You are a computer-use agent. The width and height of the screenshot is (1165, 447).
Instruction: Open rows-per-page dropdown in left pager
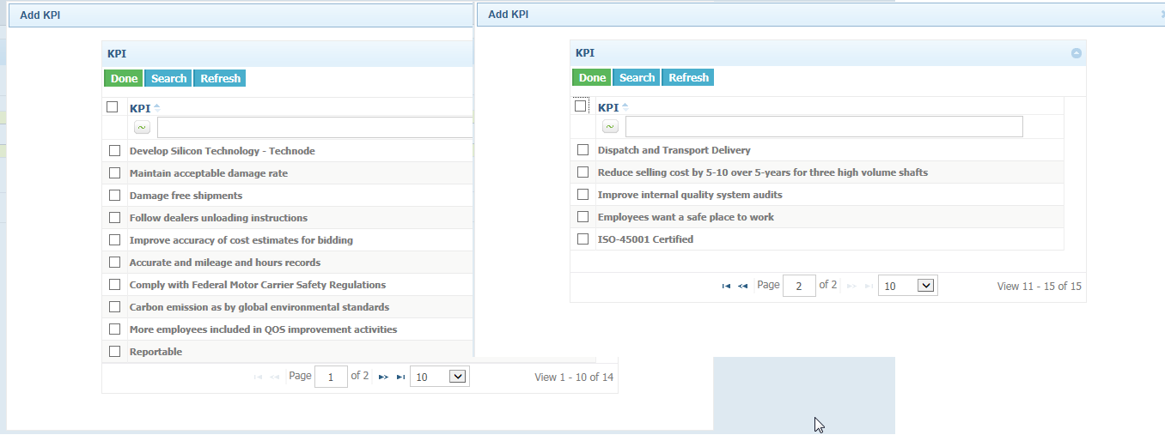coord(440,377)
